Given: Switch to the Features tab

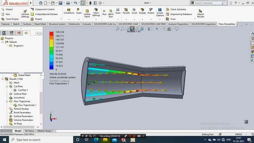Looking at the screenshot, I should tap(6, 24).
